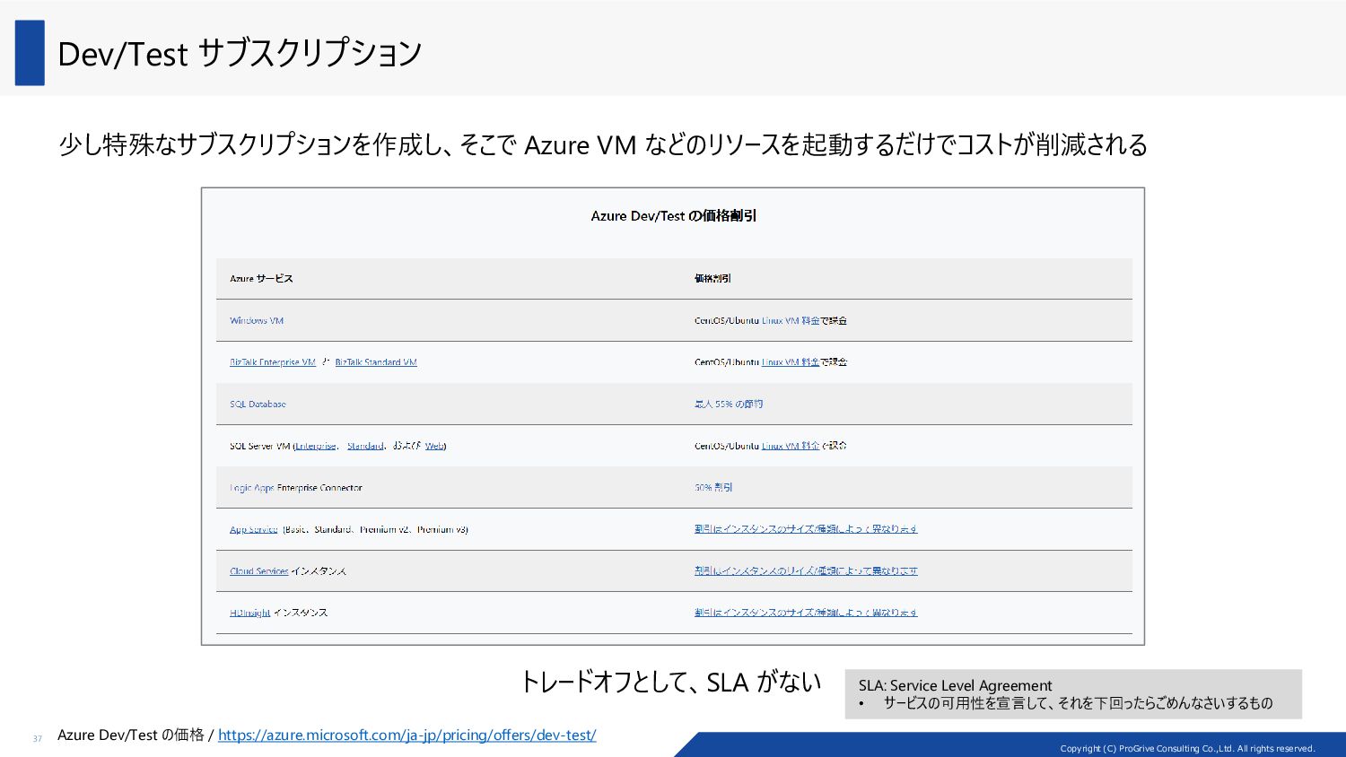Click the SQL Database service link

(x=258, y=404)
